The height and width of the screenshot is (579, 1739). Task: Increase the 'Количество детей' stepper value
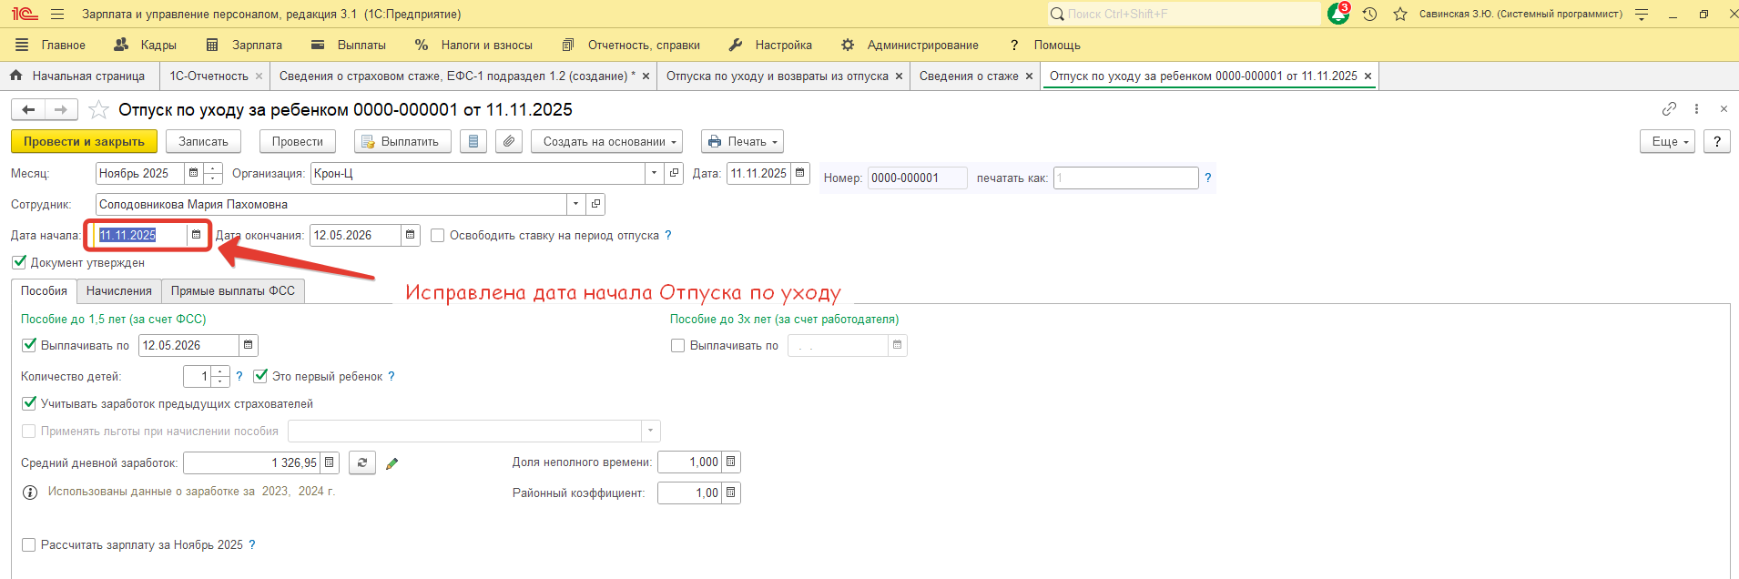point(220,371)
